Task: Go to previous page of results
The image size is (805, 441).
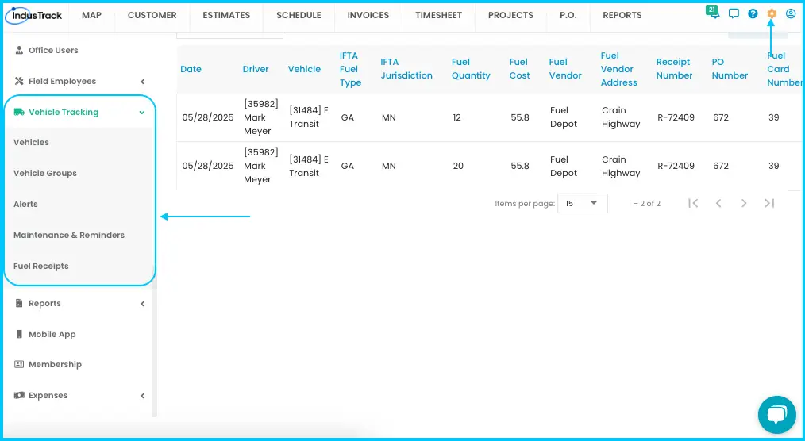Action: point(718,203)
